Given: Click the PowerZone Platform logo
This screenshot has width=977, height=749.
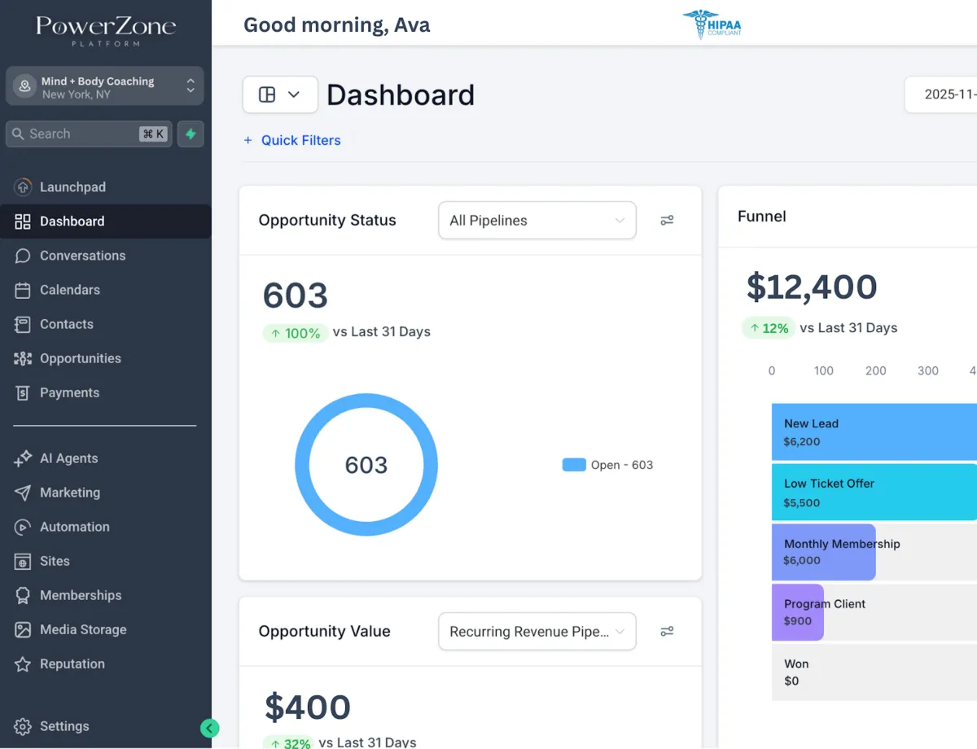Looking at the screenshot, I should pyautogui.click(x=106, y=30).
